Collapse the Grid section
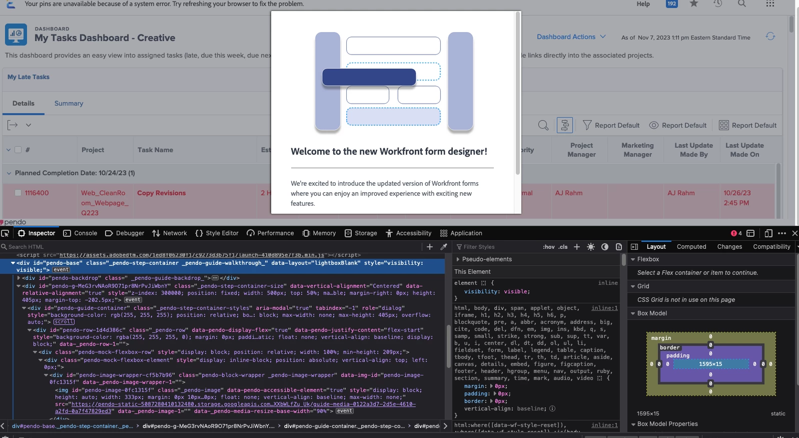This screenshot has width=799, height=438. (x=633, y=286)
